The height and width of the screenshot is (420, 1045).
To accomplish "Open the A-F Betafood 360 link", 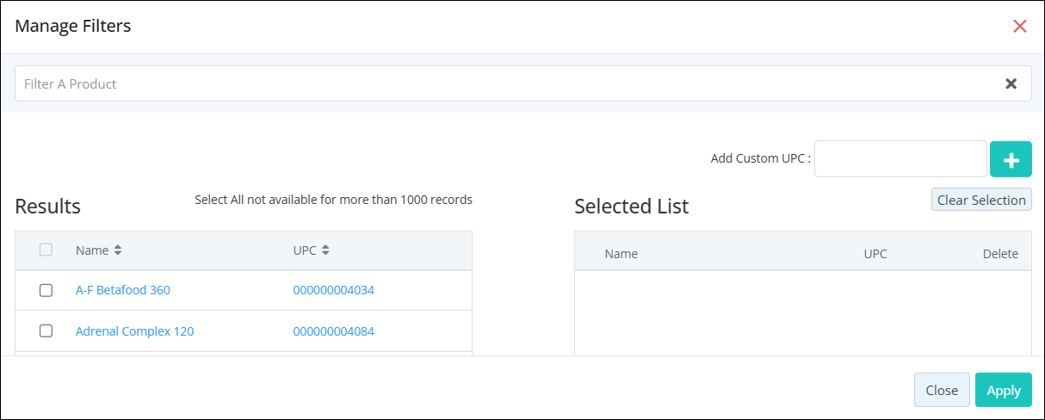I will (x=123, y=290).
